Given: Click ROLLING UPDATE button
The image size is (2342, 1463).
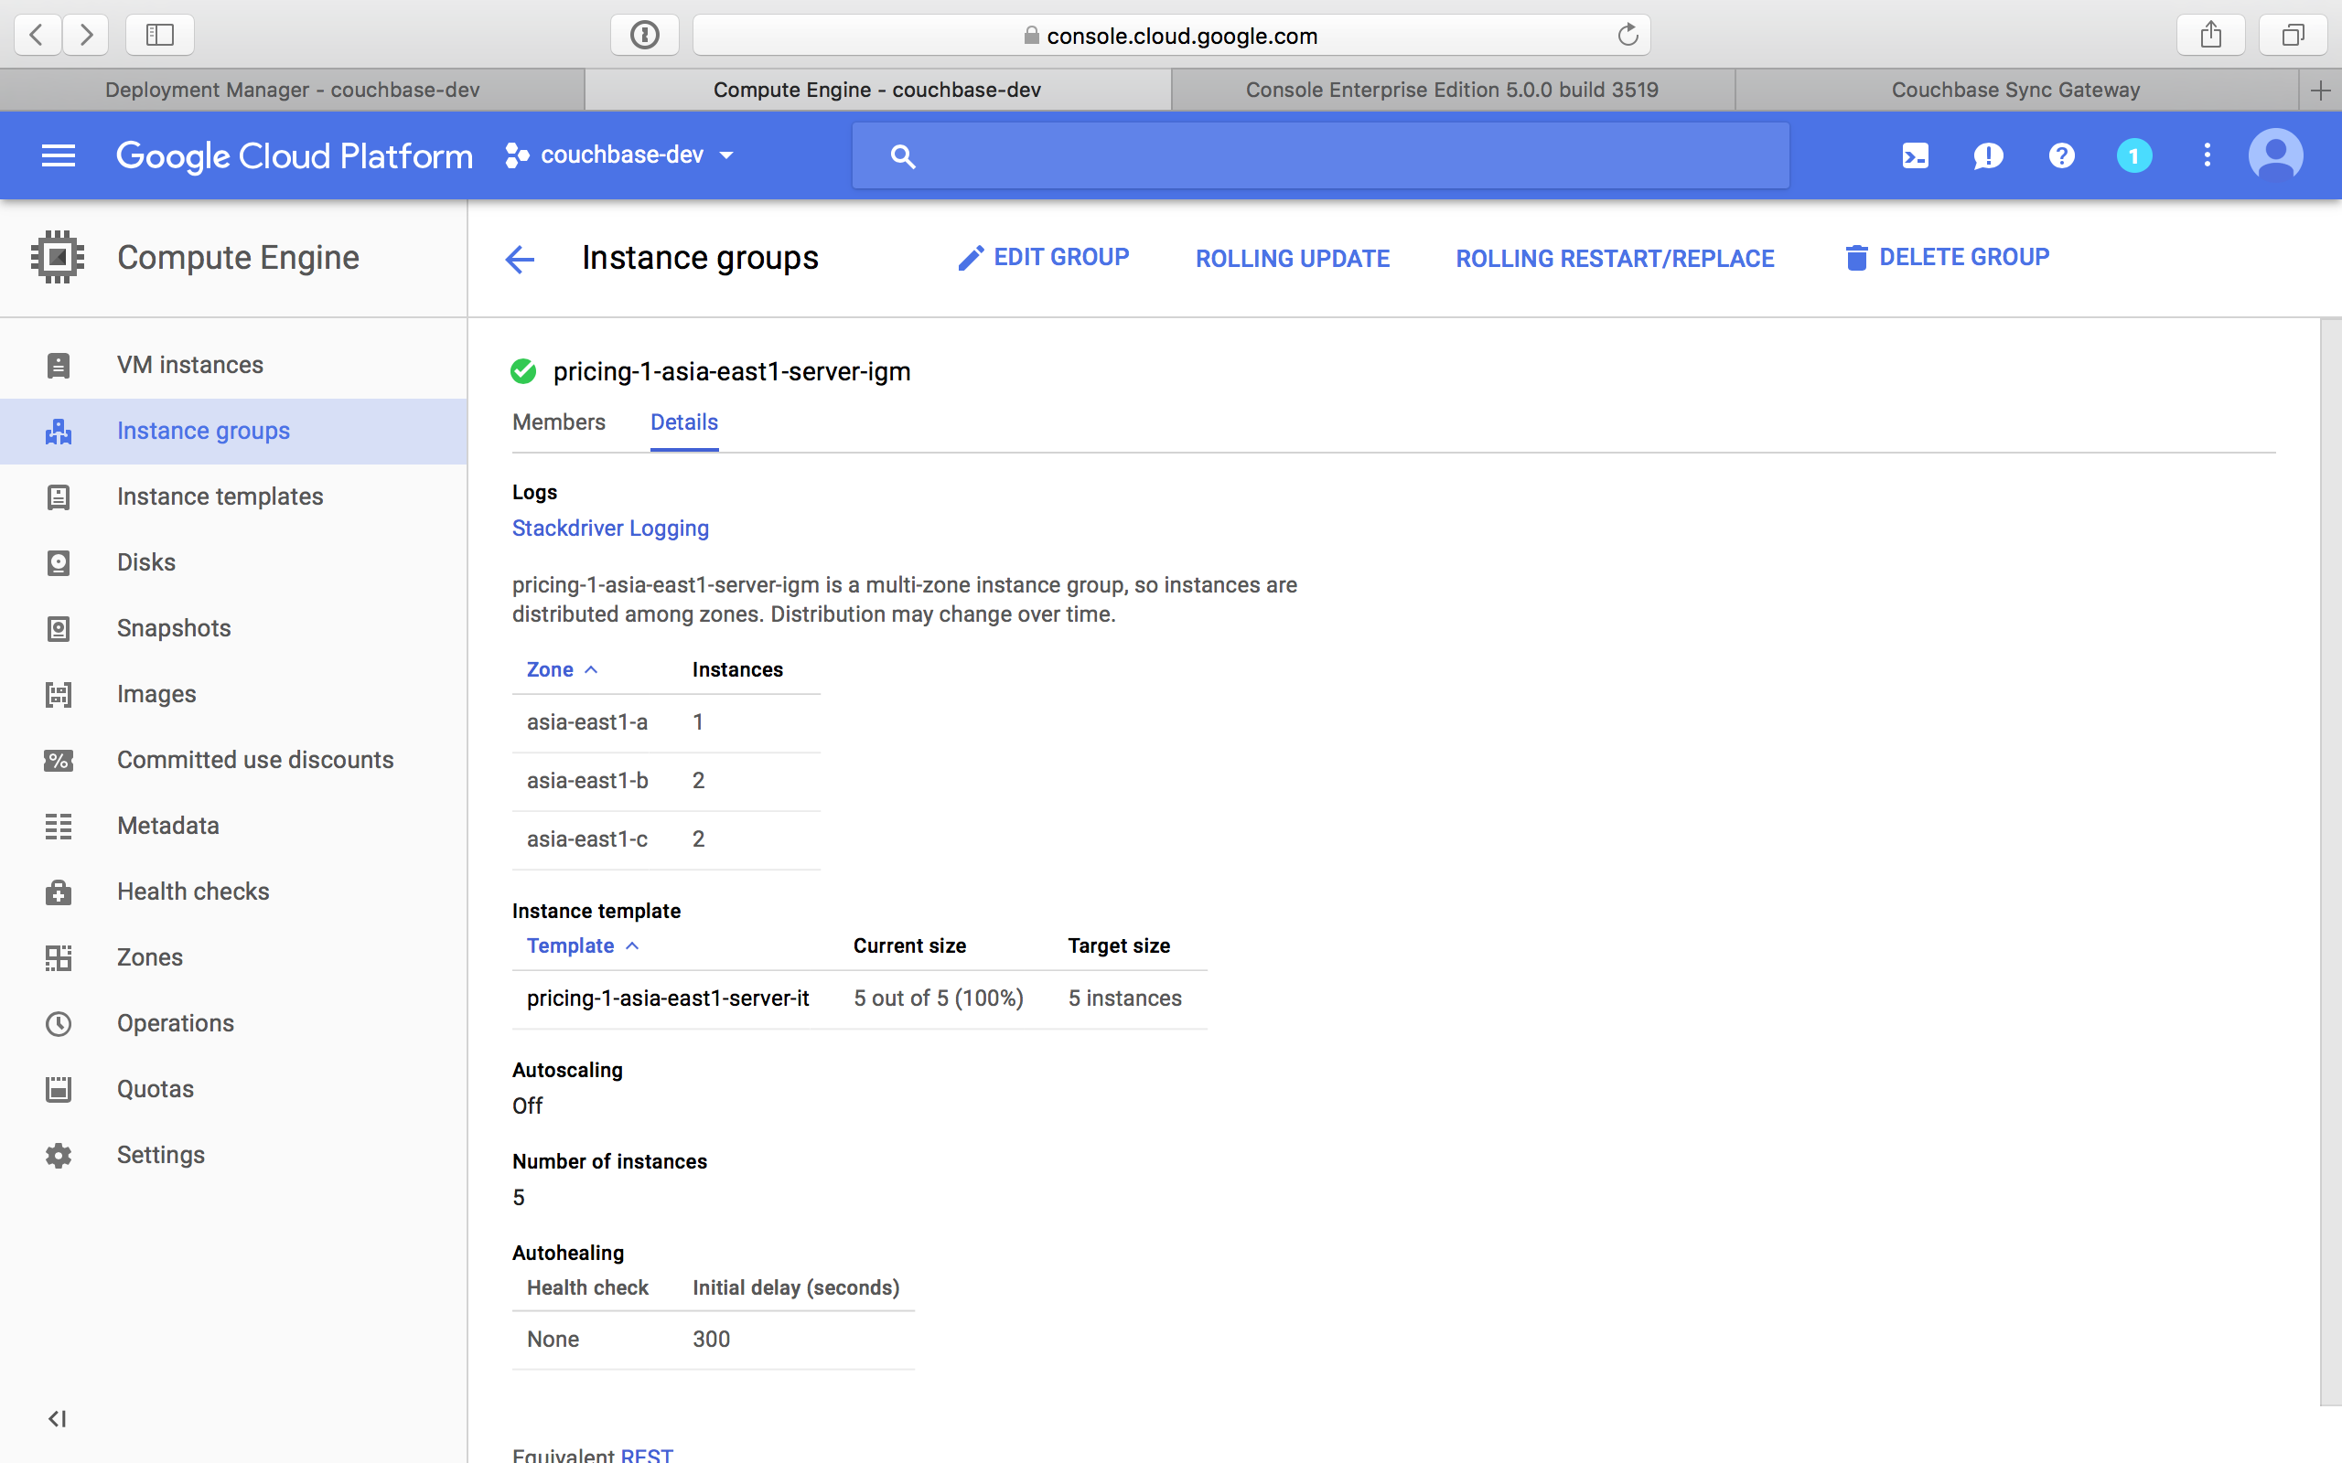Looking at the screenshot, I should coord(1294,256).
